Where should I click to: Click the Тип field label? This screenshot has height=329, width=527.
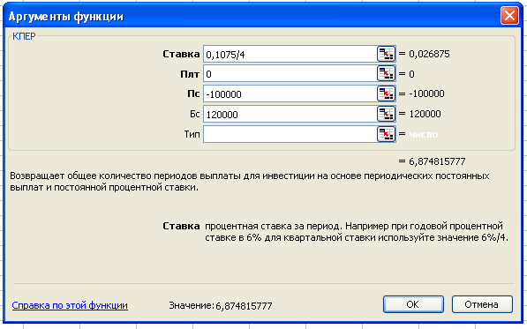click(x=192, y=134)
